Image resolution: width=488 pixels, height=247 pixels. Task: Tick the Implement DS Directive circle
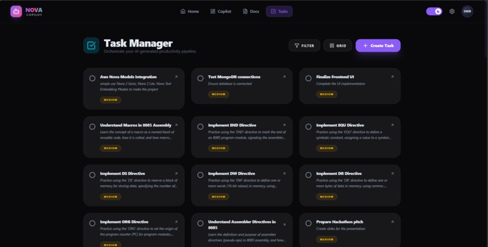(92, 175)
